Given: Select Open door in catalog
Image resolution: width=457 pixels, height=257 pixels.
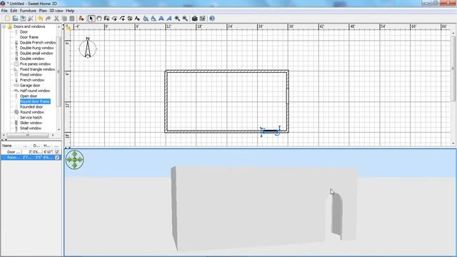Looking at the screenshot, I should pyautogui.click(x=29, y=96).
